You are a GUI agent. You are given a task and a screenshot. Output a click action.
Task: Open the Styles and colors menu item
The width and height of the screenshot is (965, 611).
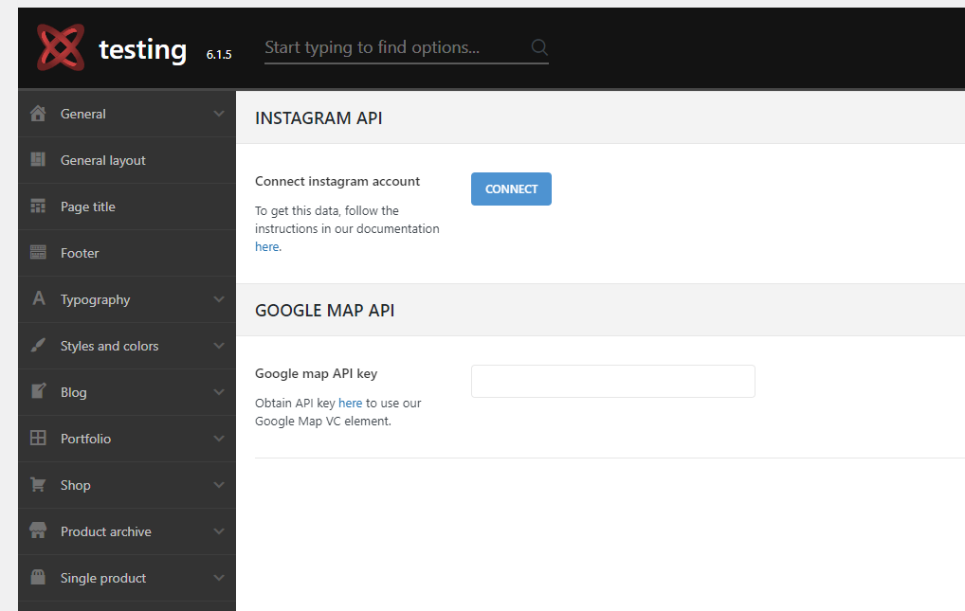point(127,346)
